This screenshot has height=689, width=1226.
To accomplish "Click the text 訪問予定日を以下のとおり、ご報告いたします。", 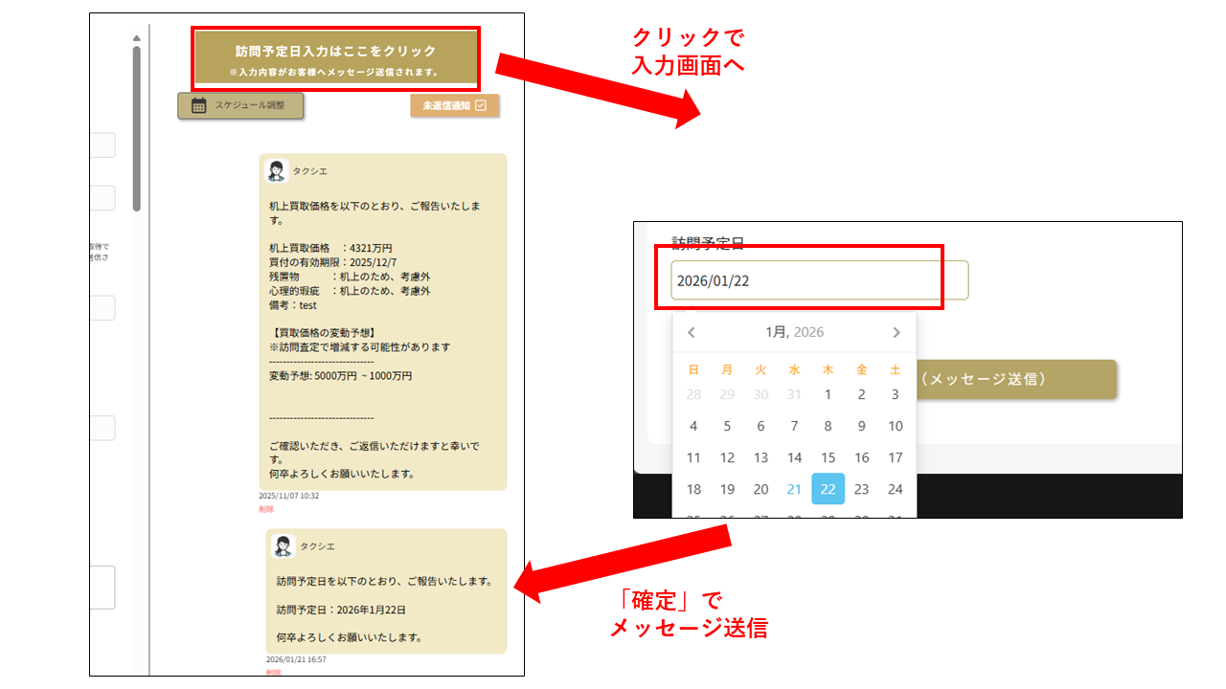I will pos(384,581).
